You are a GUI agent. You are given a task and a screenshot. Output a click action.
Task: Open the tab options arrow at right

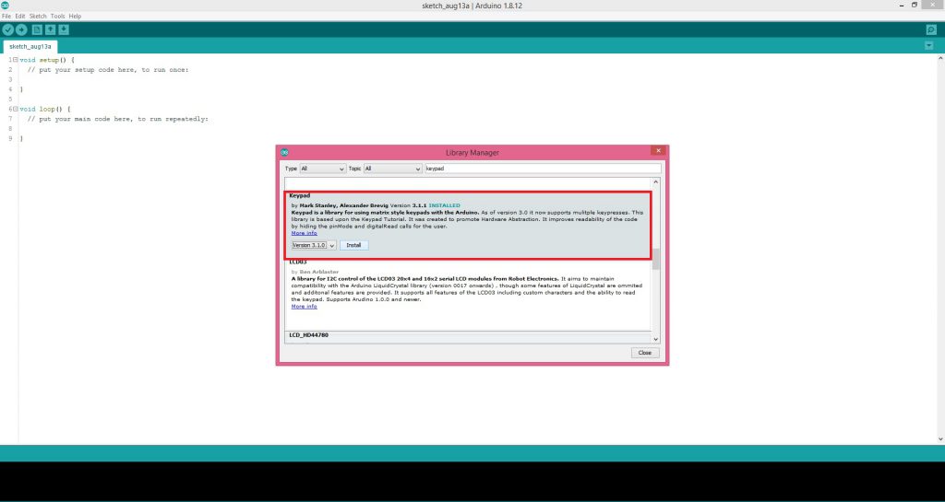928,45
